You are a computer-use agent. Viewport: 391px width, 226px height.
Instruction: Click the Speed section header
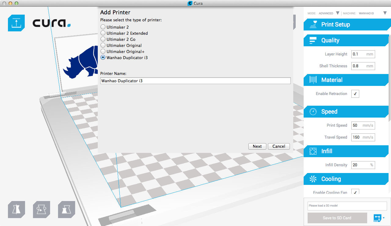[x=346, y=111]
